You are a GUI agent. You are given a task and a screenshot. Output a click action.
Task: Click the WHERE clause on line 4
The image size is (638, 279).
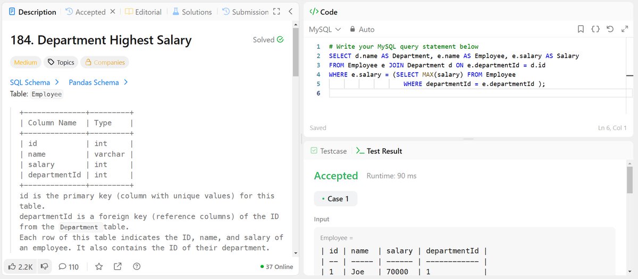click(422, 75)
